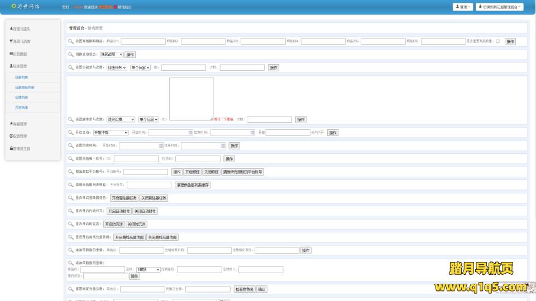Select 玩家管理 in the sidebar
The image size is (536, 301).
tap(20, 66)
